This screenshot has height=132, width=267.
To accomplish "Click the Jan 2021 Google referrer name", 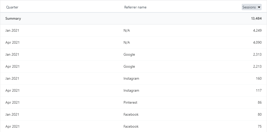I will point(129,54).
